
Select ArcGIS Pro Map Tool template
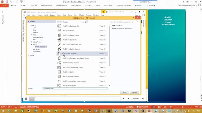pyautogui.click(x=82, y=85)
